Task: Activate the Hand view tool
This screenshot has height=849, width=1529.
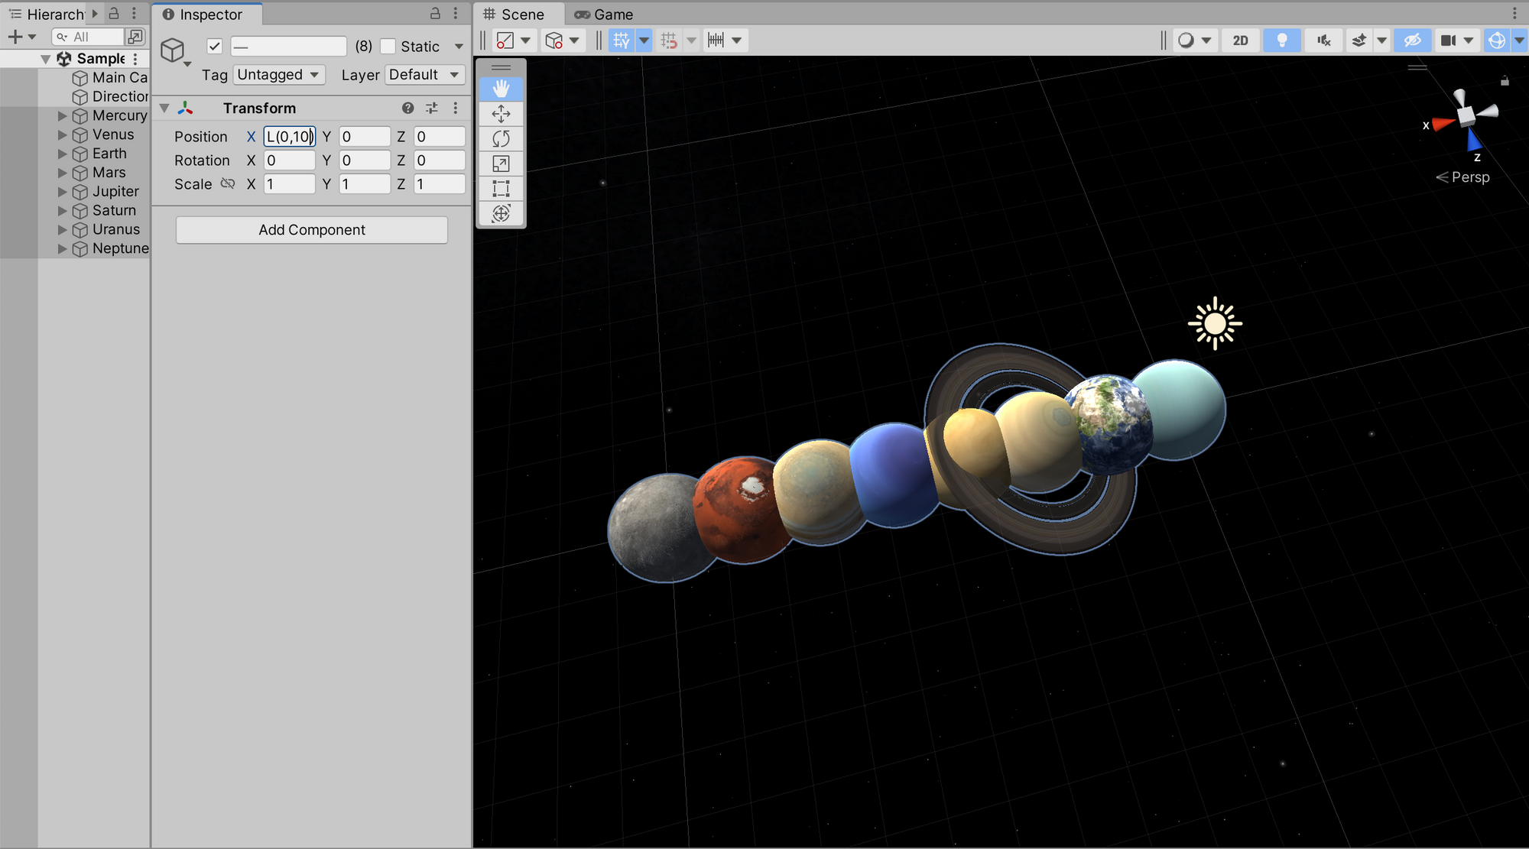Action: point(501,89)
